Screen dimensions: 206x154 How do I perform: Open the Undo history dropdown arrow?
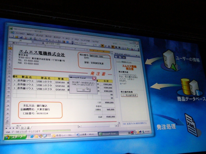50,40
